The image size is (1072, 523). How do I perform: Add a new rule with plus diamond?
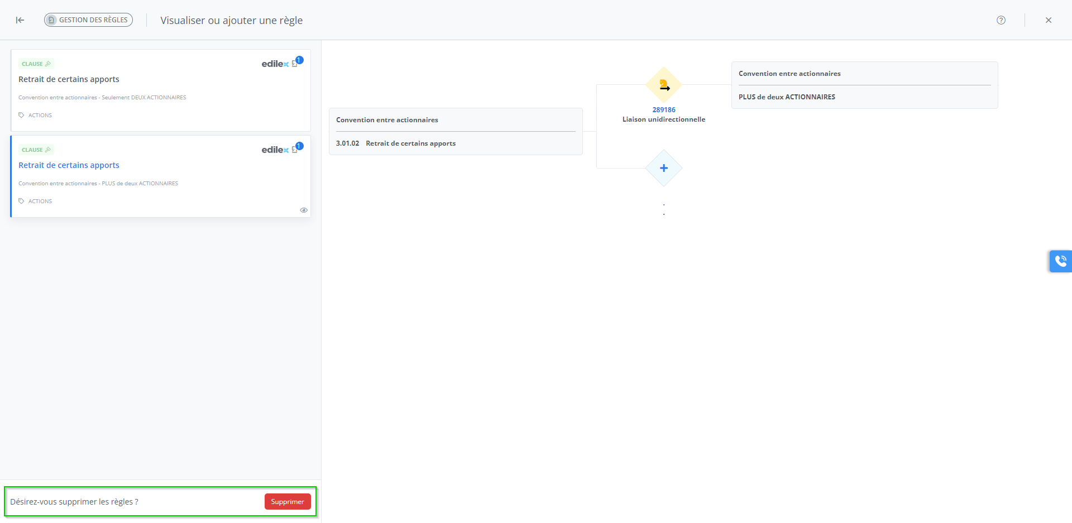pos(664,168)
